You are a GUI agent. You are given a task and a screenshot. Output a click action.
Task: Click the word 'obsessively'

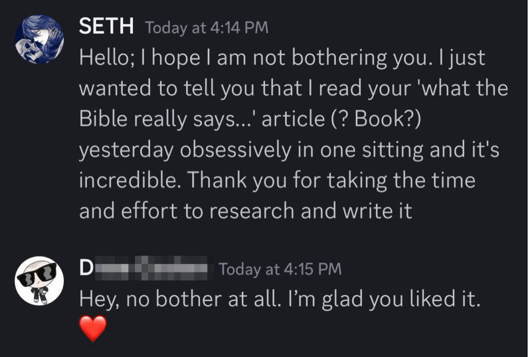(235, 150)
